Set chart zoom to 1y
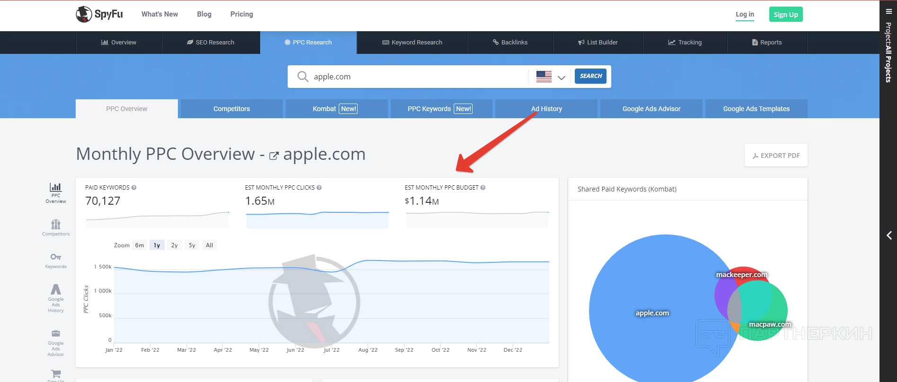The width and height of the screenshot is (897, 382). pos(157,245)
